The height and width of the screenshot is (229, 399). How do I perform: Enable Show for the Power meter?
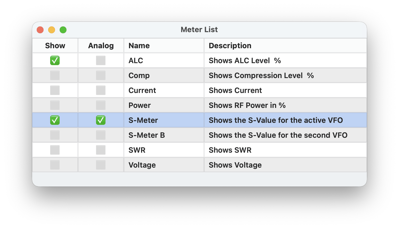[55, 105]
